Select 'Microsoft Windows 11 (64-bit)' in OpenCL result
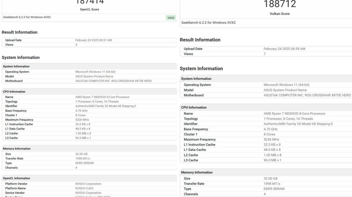 95,72
